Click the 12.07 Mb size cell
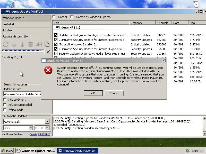The image size is (206, 154). [x=195, y=81]
